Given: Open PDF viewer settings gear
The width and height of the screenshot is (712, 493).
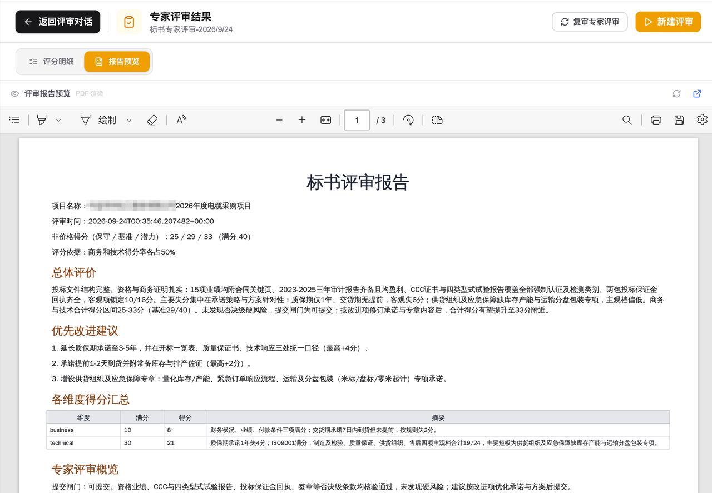Looking at the screenshot, I should pos(702,120).
